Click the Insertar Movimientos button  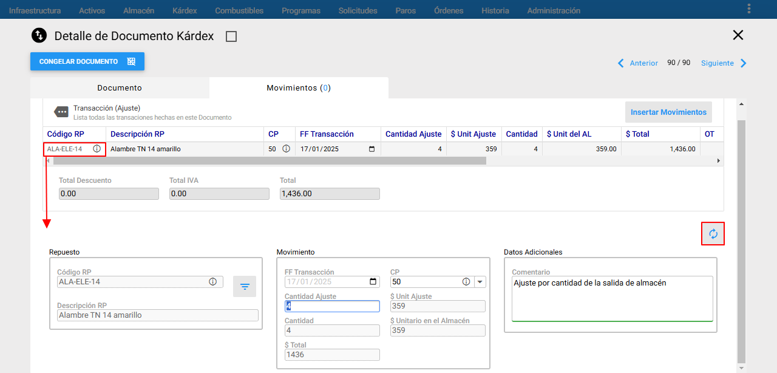coord(668,112)
